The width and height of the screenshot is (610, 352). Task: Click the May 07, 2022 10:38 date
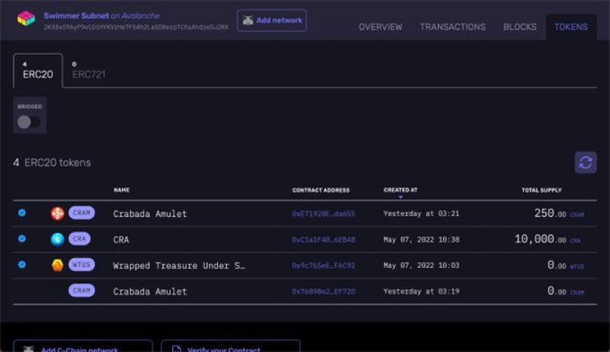point(421,240)
